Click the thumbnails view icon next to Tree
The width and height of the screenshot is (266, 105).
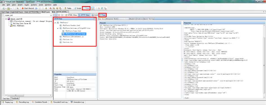[x=93, y=8]
